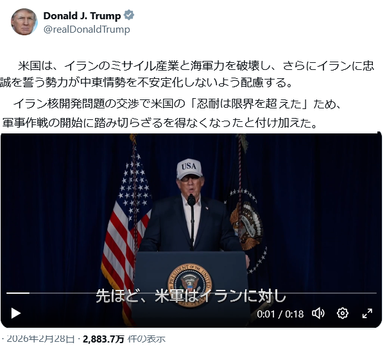
Task: Click the blue verified badge
Action: click(x=129, y=15)
